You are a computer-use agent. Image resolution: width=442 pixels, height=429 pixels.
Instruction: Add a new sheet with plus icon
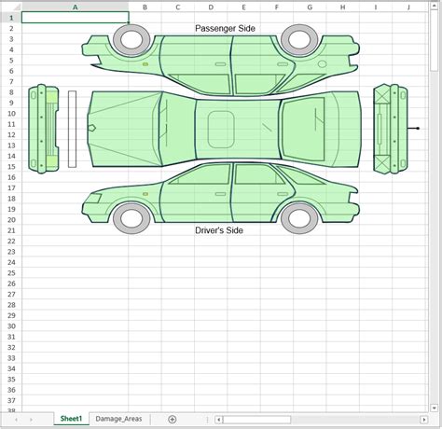click(x=173, y=419)
